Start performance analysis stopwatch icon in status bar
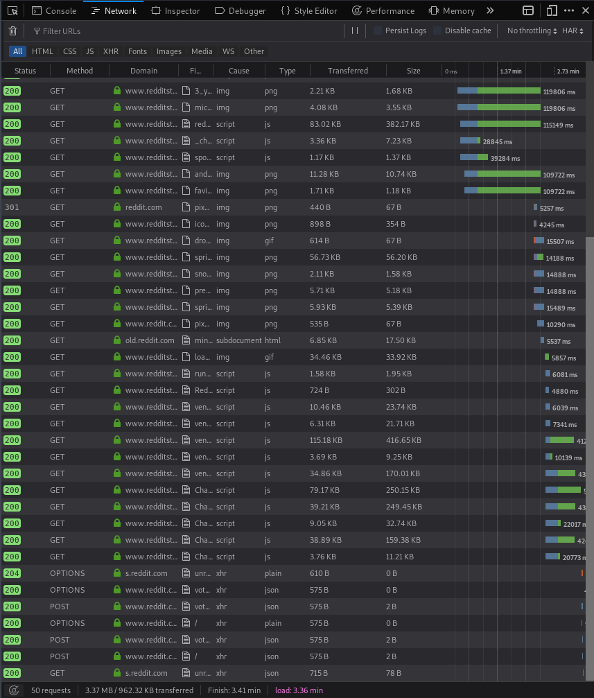The width and height of the screenshot is (594, 698). 14,690
